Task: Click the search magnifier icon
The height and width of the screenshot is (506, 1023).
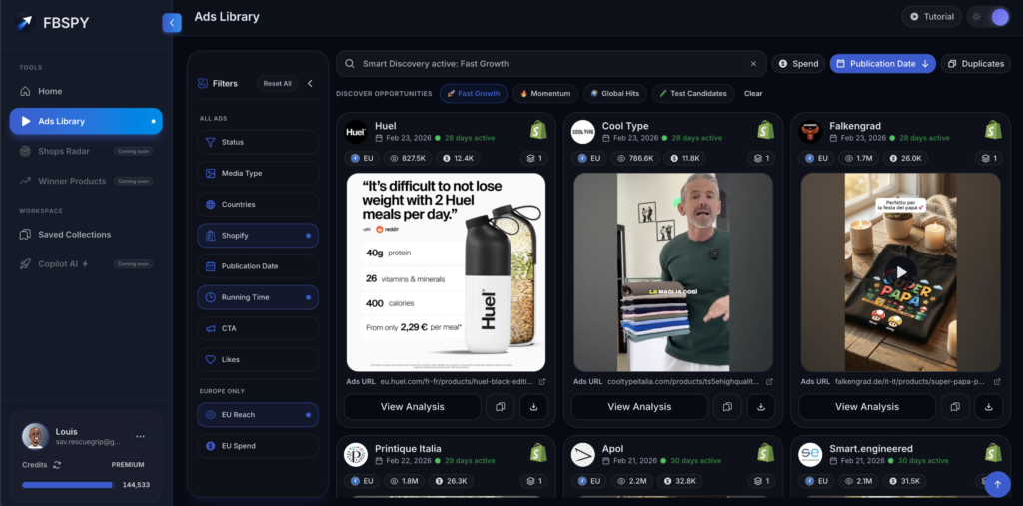Action: pyautogui.click(x=351, y=64)
